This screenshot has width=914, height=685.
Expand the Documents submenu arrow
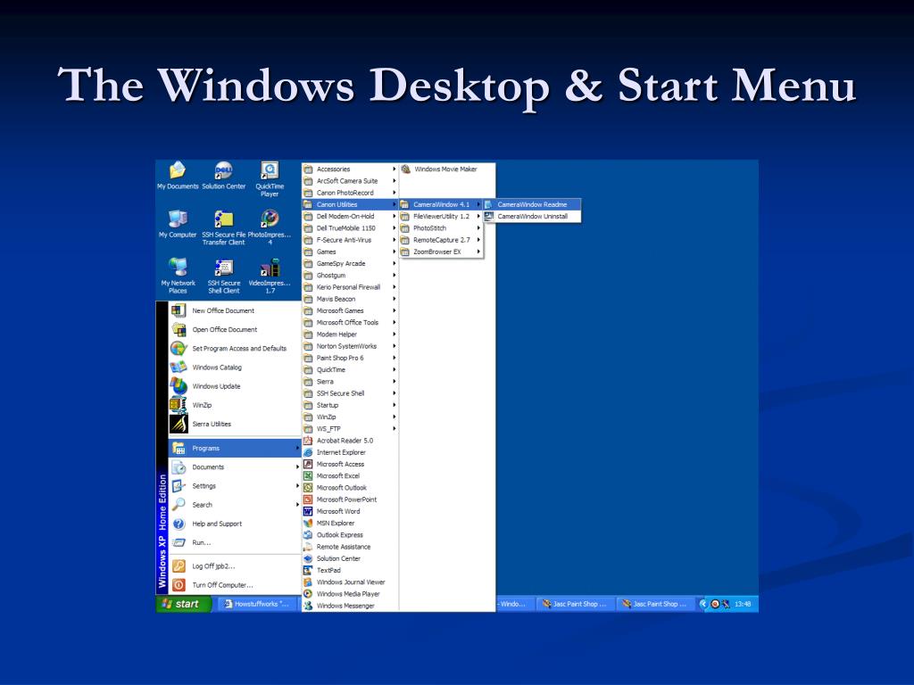pyautogui.click(x=297, y=466)
